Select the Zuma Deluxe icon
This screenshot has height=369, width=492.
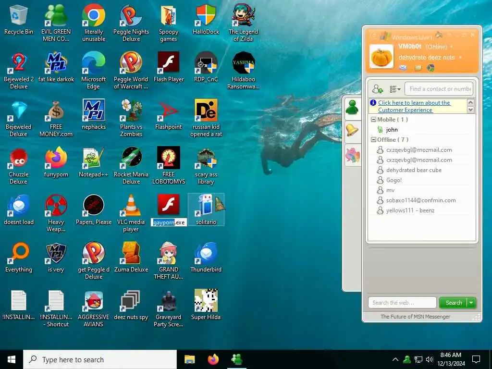pos(131,258)
